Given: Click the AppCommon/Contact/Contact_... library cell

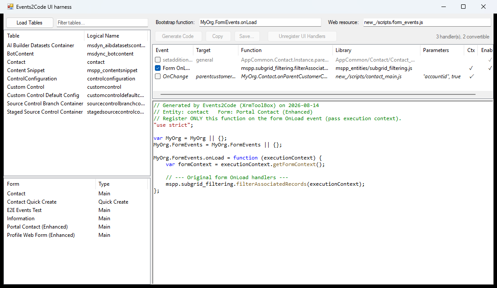Looking at the screenshot, I should point(375,60).
